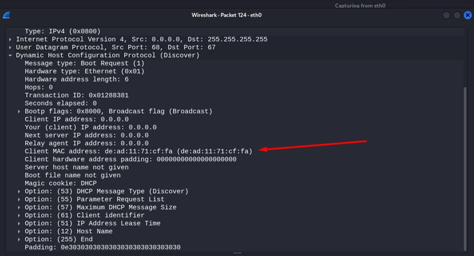
Task: Expand Internet Protocol Version 4 section
Action: [10, 39]
